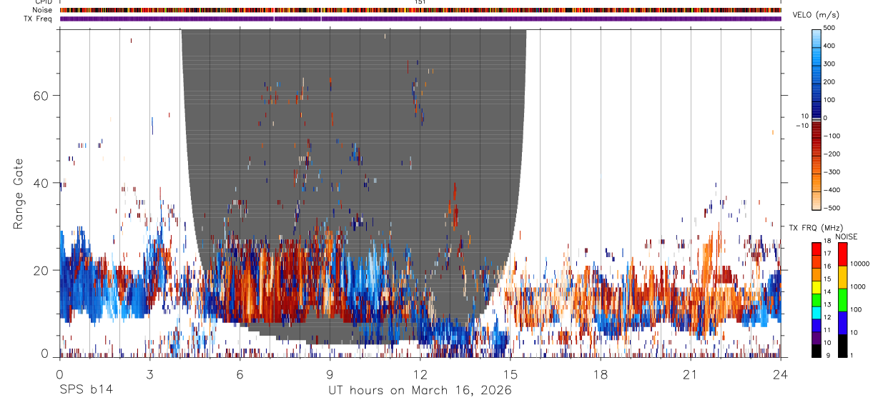Click the red 17–18 MHz swatch in the TX FRQ legend
This screenshot has height=405, width=878.
(x=817, y=248)
